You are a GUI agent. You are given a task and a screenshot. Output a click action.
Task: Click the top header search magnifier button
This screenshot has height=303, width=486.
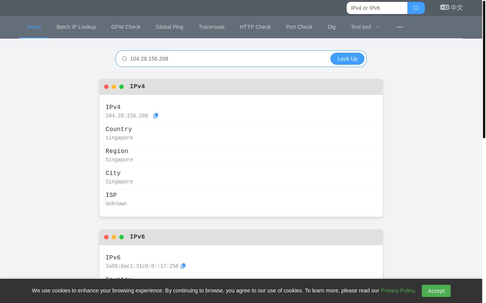tap(416, 8)
